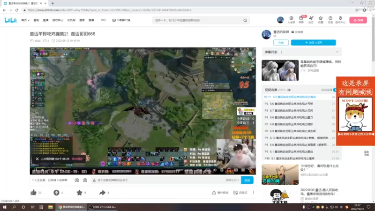The image size is (375, 211).
Task: Click the 发消息 link beside the uploader
Action: 297,32
